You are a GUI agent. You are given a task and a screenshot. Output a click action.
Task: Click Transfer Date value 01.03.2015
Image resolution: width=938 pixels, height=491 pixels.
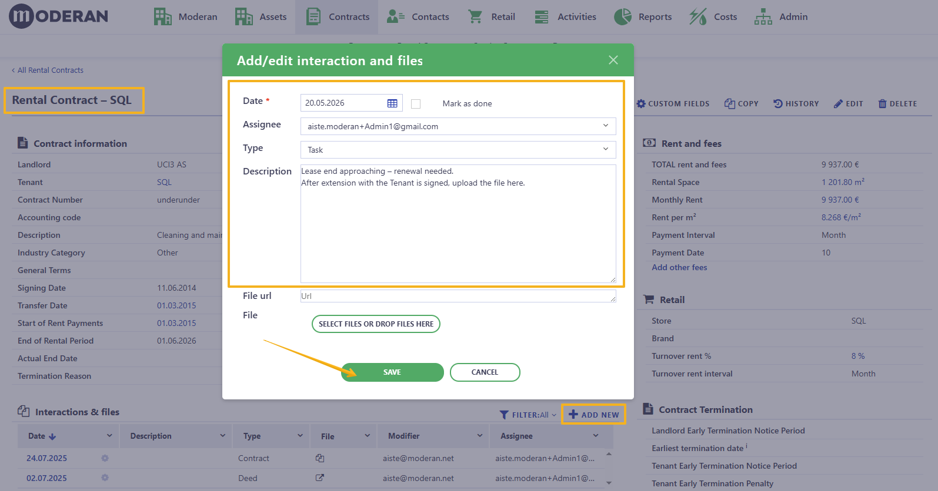tap(176, 305)
